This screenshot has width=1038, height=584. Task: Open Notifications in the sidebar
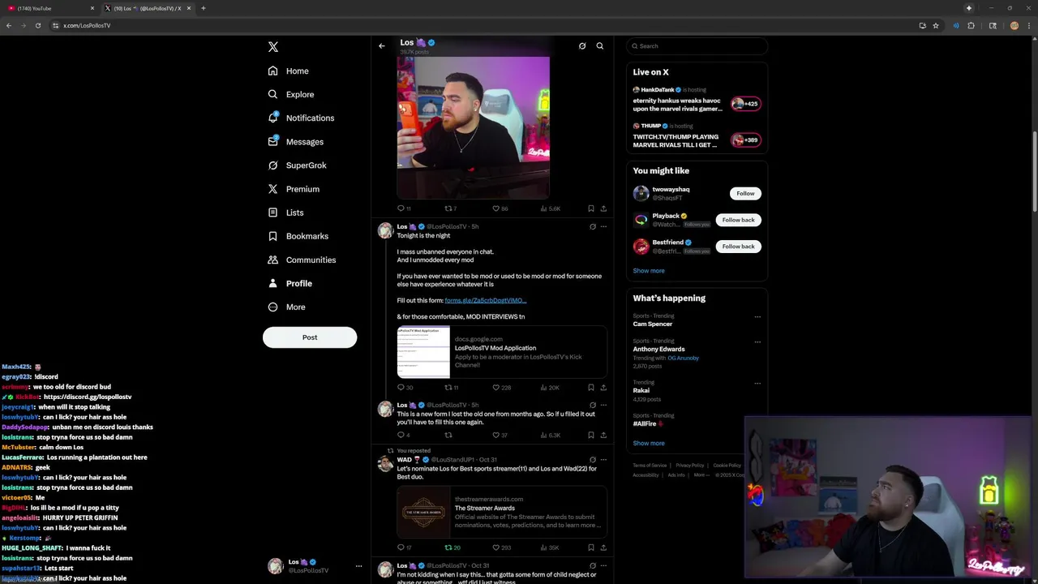[301, 118]
